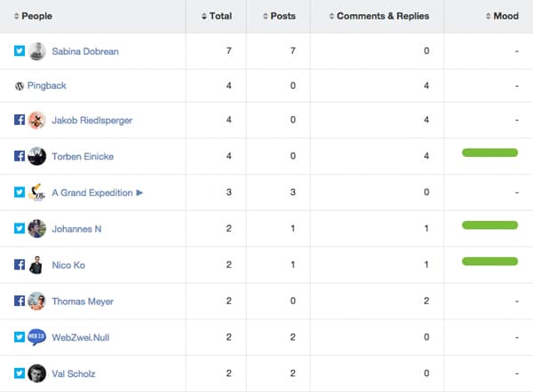Viewport: 533px width, 392px height.
Task: Click Johannes N's avatar picture
Action: (36, 229)
